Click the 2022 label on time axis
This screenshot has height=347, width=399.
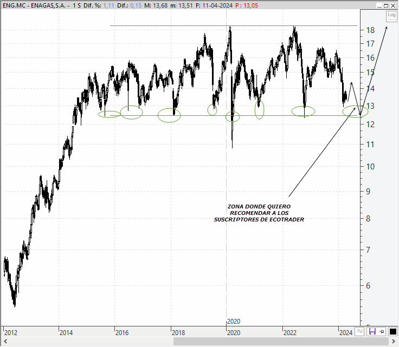(x=290, y=332)
